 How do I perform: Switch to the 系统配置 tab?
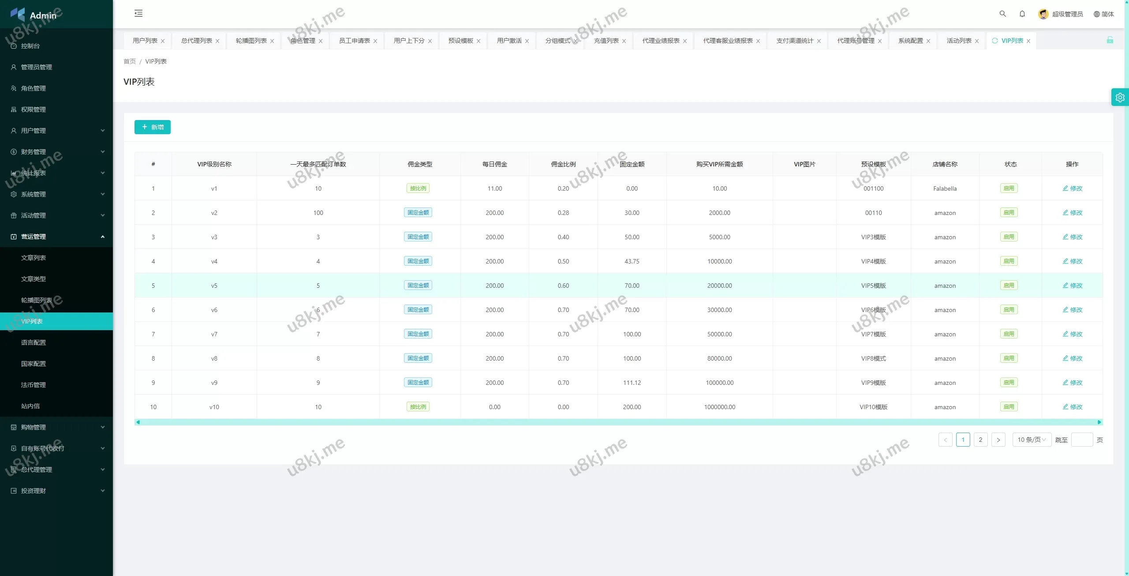pyautogui.click(x=910, y=41)
